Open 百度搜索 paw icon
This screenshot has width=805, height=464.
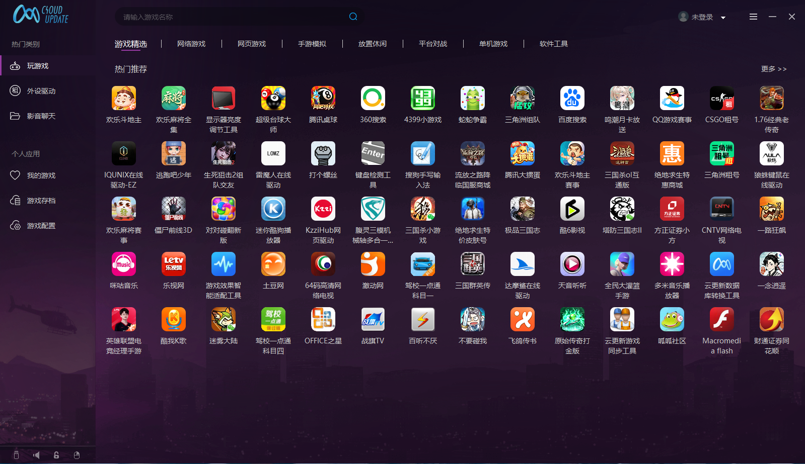(x=572, y=99)
